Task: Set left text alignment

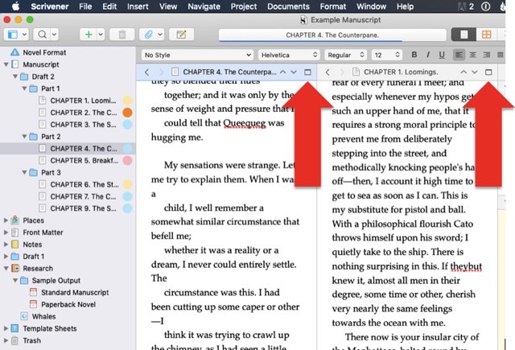Action: point(459,55)
